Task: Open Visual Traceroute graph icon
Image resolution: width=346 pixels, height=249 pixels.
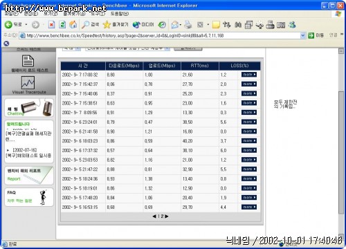Action: tap(28, 82)
